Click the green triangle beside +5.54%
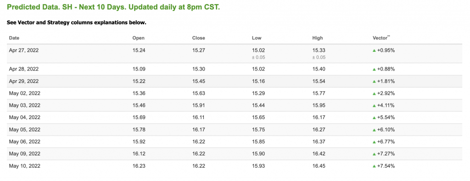The image size is (470, 181). coord(374,118)
